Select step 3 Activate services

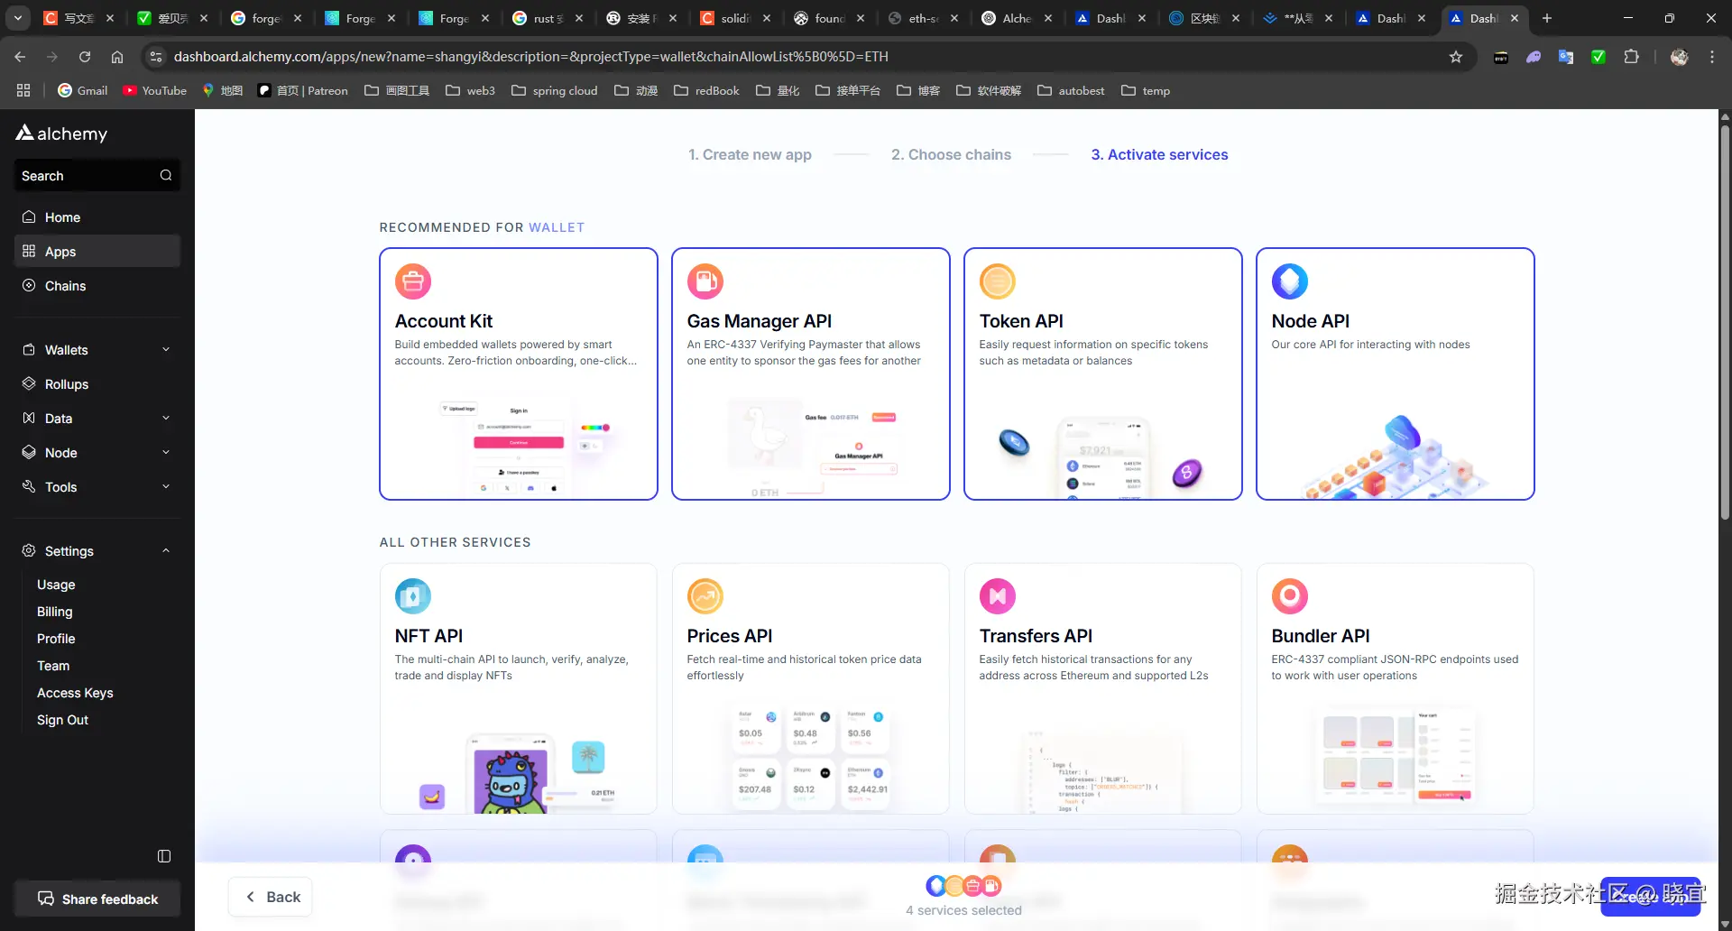(1159, 155)
